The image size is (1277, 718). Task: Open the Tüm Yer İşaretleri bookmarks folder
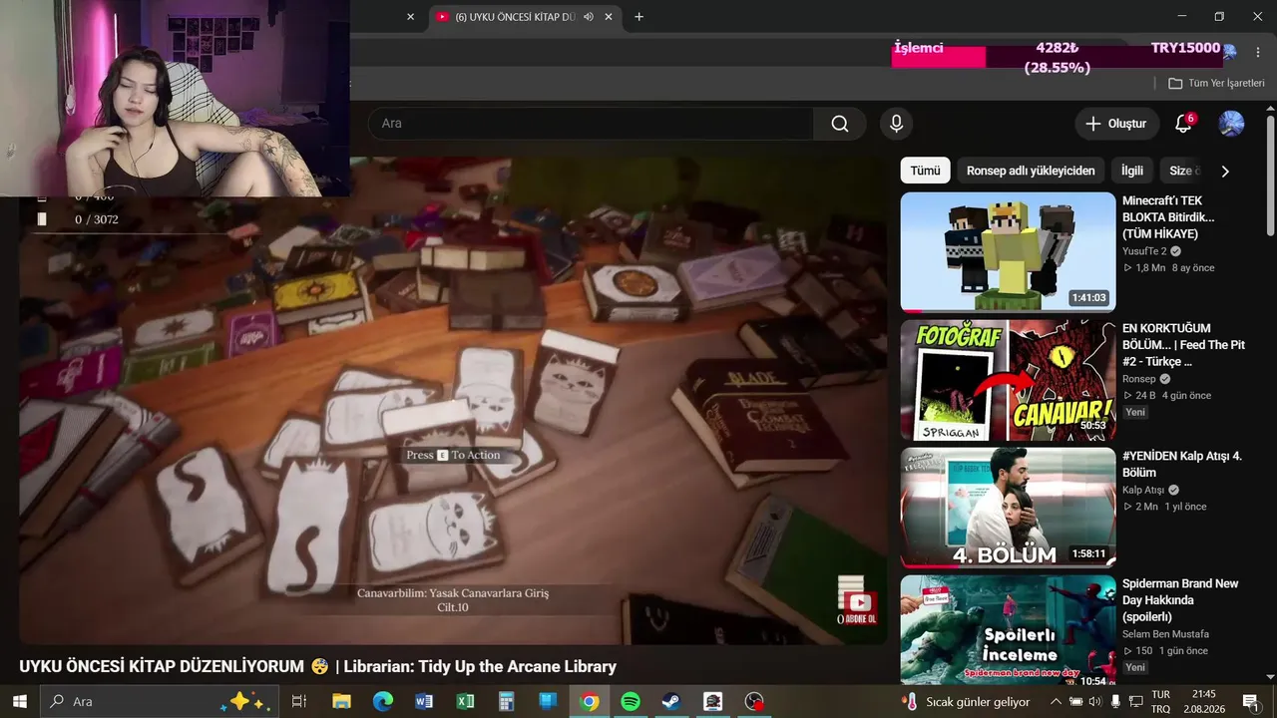coord(1216,84)
